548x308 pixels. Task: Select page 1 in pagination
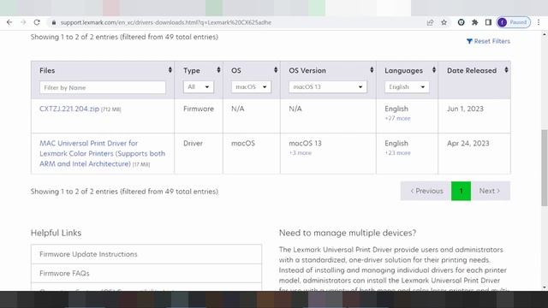coord(461,191)
